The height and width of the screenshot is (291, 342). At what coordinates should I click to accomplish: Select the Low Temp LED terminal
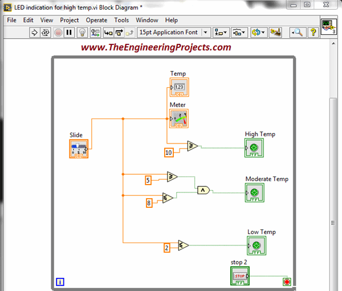(x=256, y=245)
